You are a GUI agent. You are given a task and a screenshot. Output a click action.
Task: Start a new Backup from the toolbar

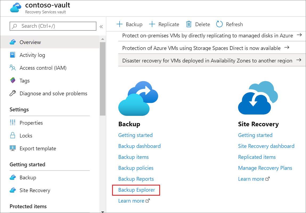pos(129,24)
